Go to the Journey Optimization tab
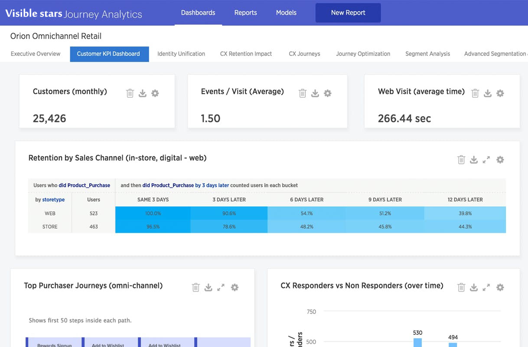Viewport: 528px width, 347px height. 363,54
